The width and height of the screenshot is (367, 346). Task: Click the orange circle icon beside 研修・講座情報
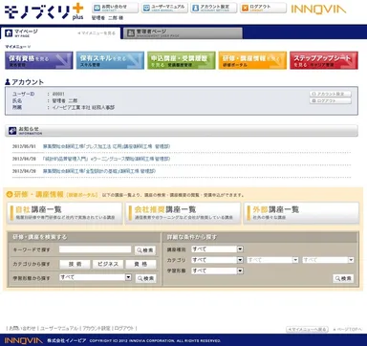10,194
